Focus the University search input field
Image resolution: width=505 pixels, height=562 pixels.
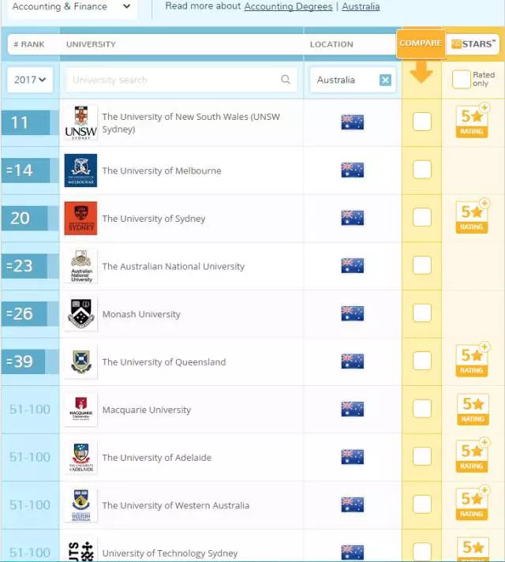click(x=181, y=80)
